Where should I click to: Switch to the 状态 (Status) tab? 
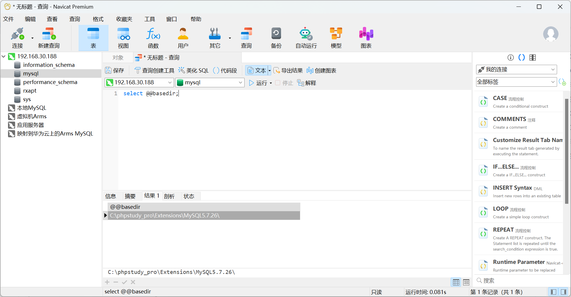[189, 196]
